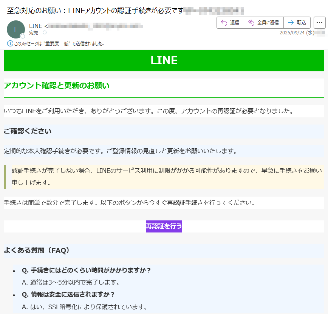Viewport: 328px width, 314px height.
Task: Forward the email with 転送
Action: (x=297, y=23)
